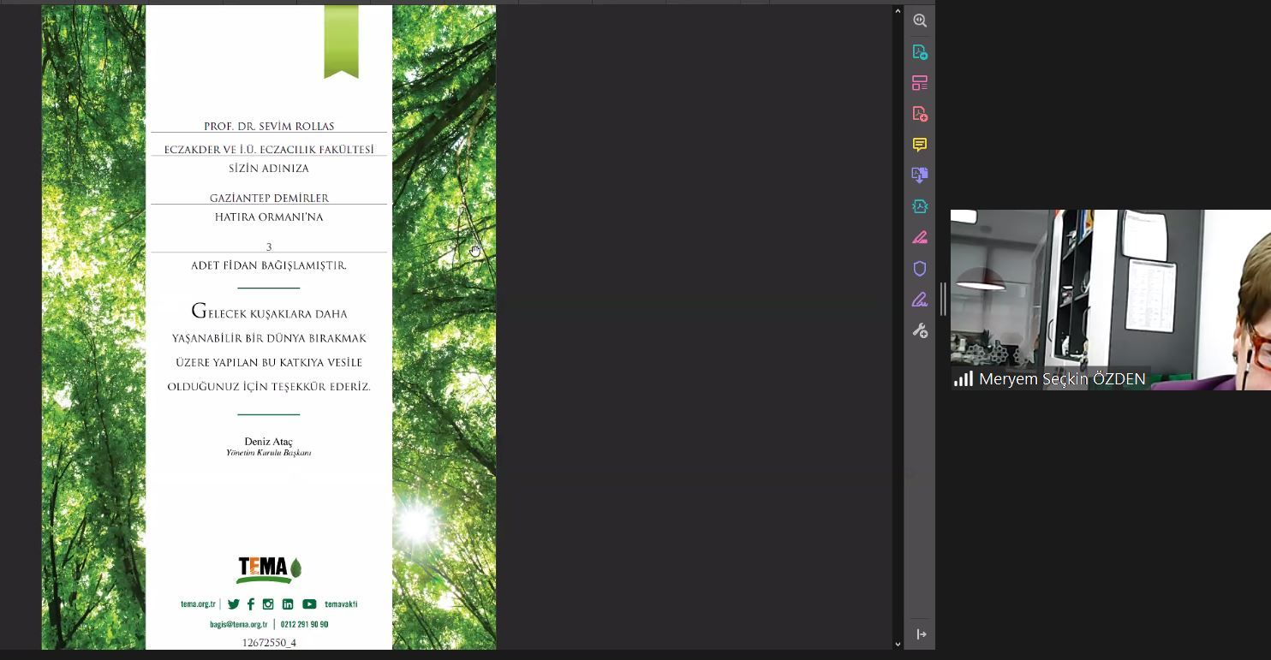
Task: Select the Export PDF tool
Action: 920,52
